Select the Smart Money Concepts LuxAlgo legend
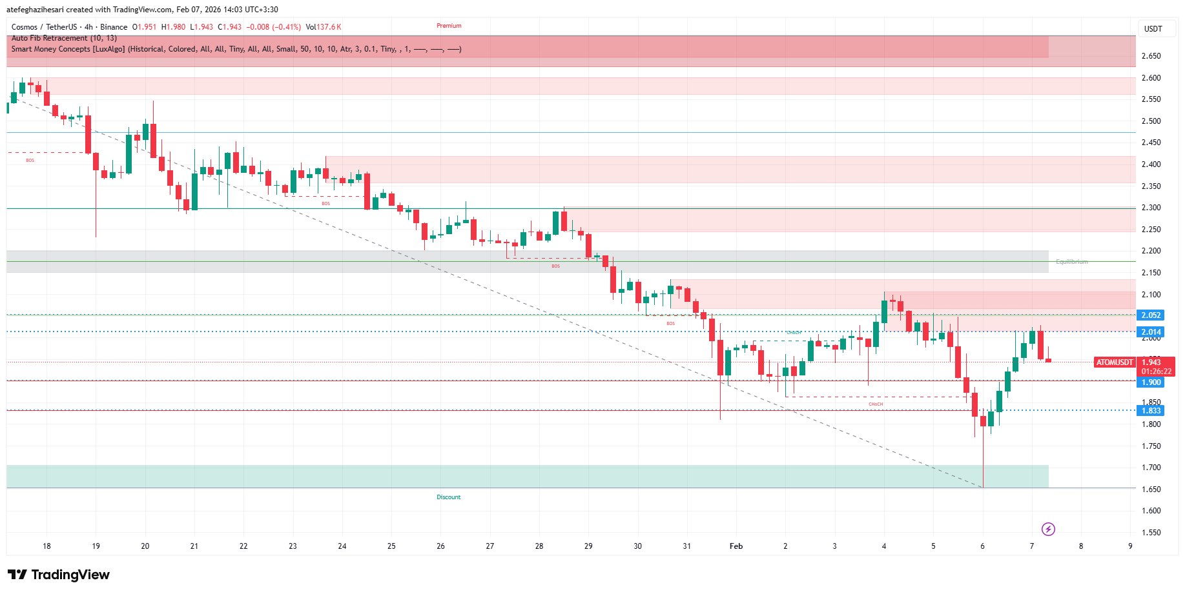This screenshot has height=594, width=1185. (x=236, y=49)
